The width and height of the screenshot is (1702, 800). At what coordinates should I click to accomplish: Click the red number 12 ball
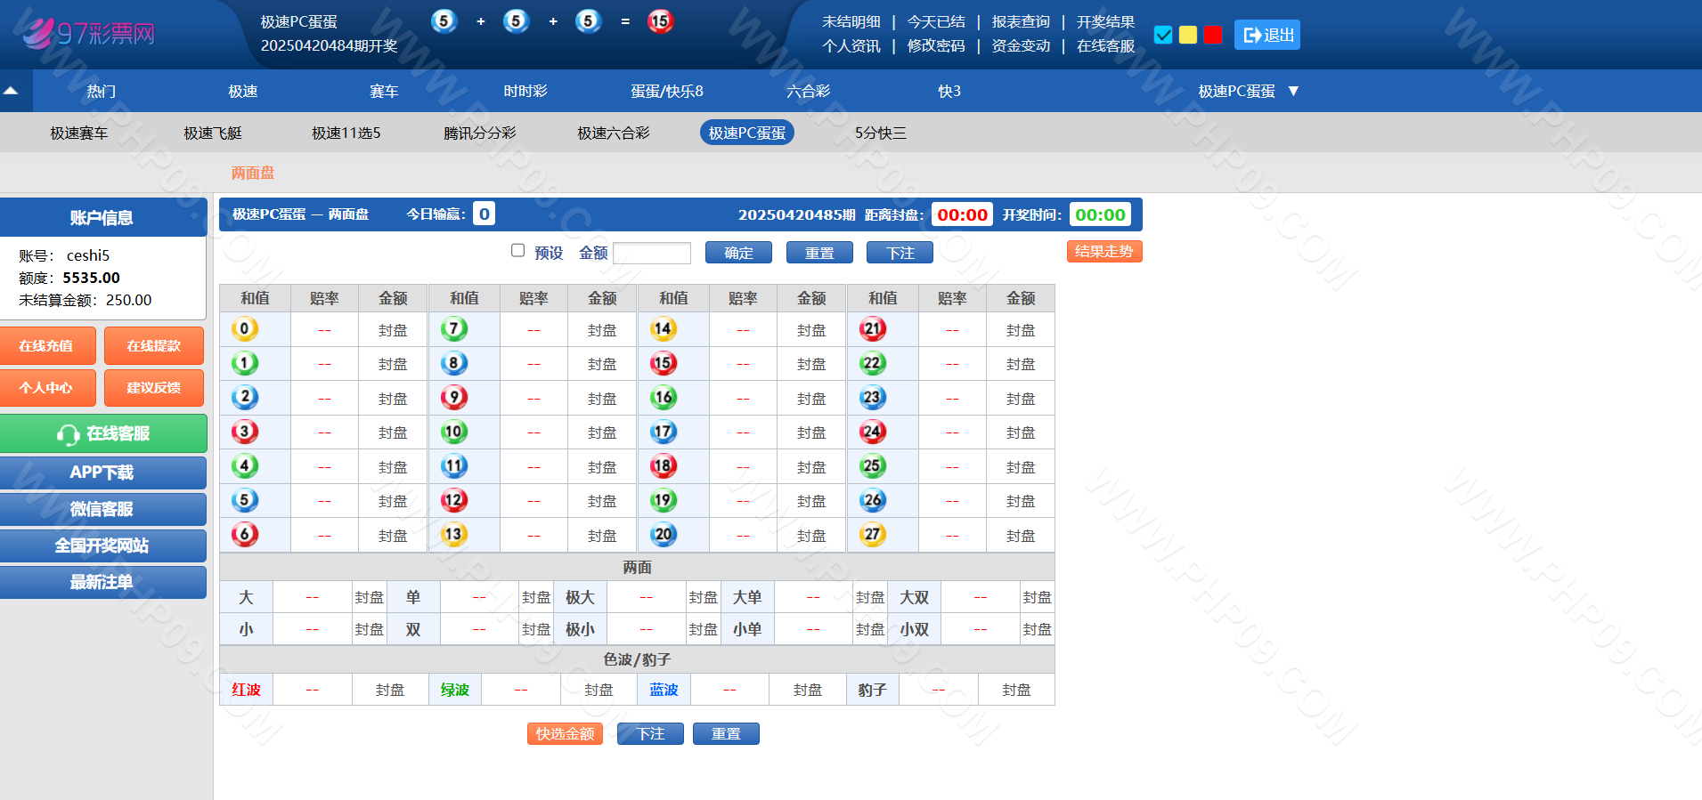click(x=453, y=500)
